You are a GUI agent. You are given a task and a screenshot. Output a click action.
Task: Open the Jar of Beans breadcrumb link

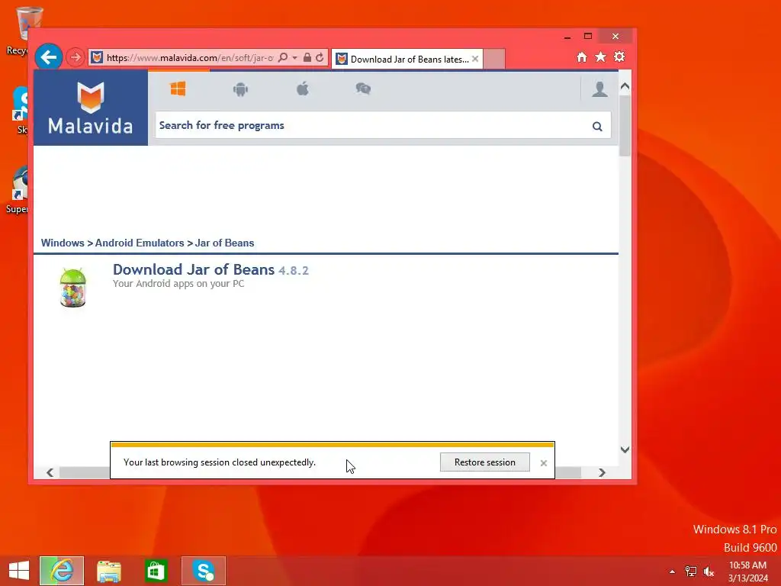pyautogui.click(x=225, y=243)
